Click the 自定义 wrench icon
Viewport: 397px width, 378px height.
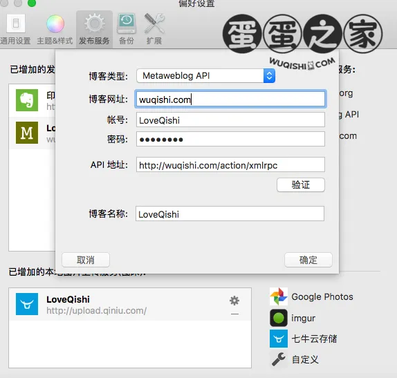[x=279, y=359]
